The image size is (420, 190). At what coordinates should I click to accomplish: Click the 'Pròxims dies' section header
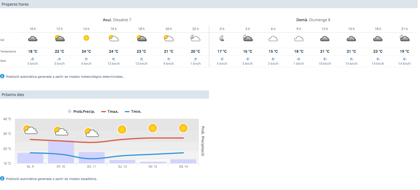tap(13, 95)
